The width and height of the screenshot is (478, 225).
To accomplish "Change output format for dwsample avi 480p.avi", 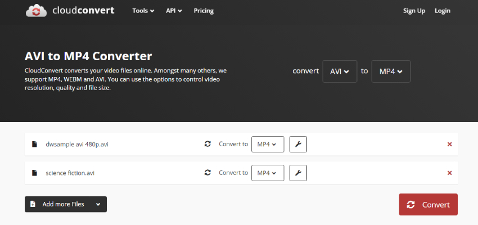I will pyautogui.click(x=268, y=144).
